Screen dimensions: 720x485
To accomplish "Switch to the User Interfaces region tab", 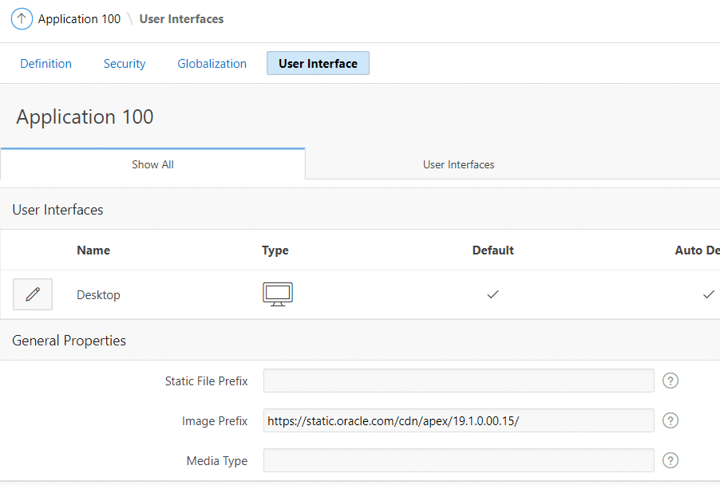I will click(458, 164).
